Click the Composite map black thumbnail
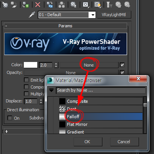 pyautogui.click(x=62, y=101)
